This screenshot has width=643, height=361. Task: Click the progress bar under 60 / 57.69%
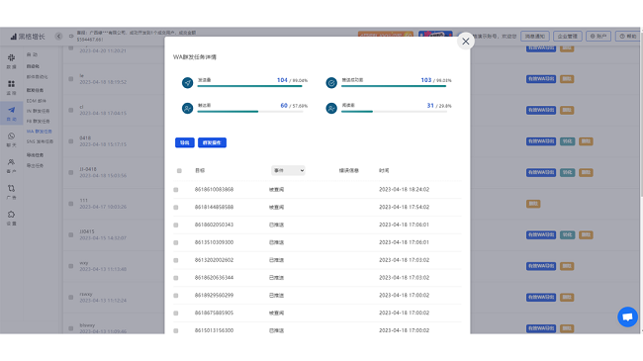point(250,112)
